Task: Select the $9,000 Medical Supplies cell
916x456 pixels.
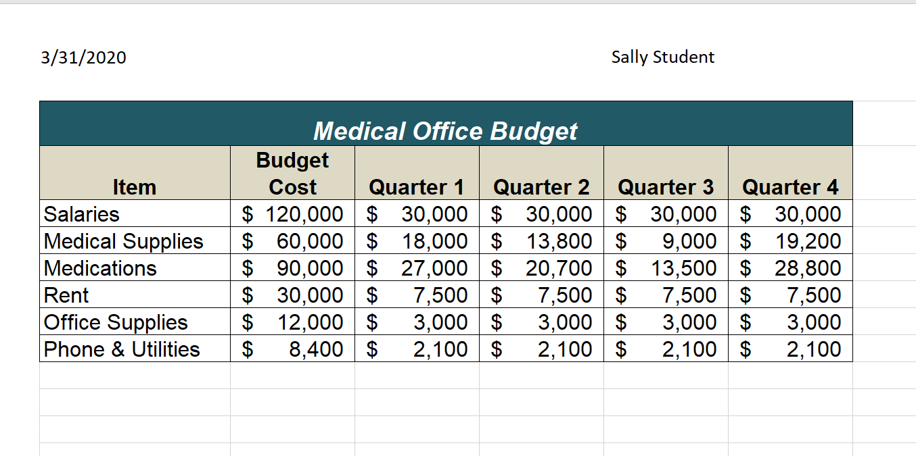Action: 666,241
